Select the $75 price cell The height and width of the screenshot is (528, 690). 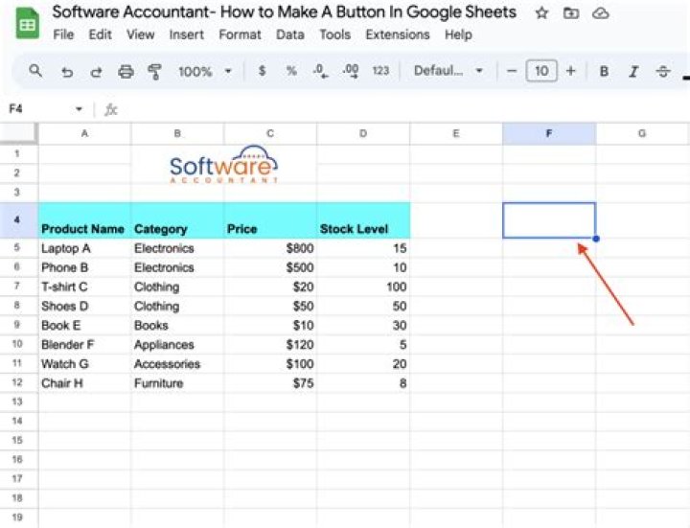click(270, 383)
